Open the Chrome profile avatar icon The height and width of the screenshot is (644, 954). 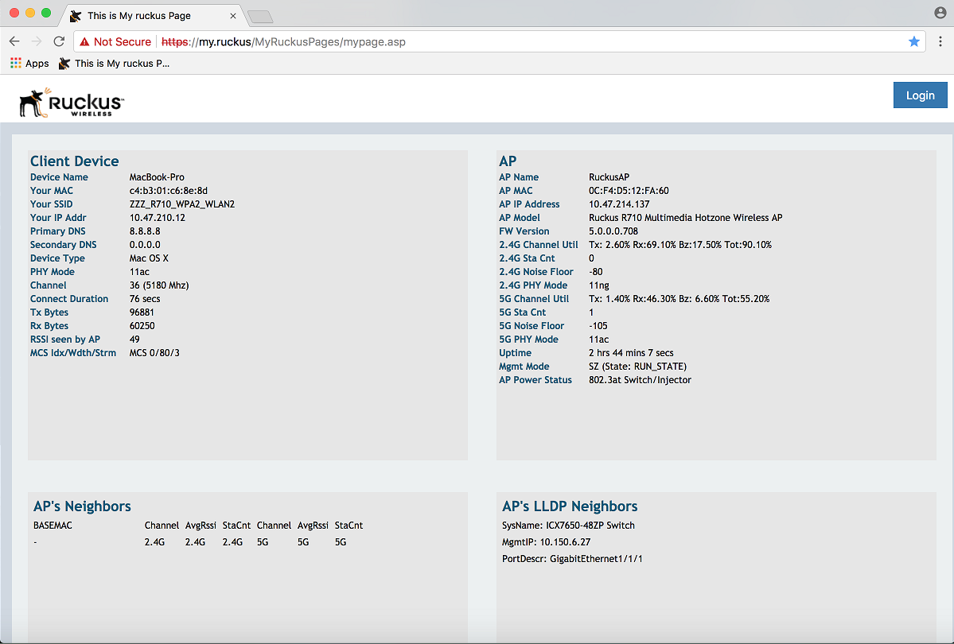click(x=940, y=13)
